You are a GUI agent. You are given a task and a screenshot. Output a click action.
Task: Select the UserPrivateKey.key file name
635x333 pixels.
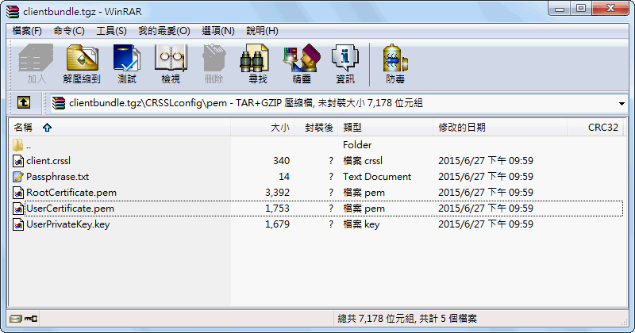67,224
